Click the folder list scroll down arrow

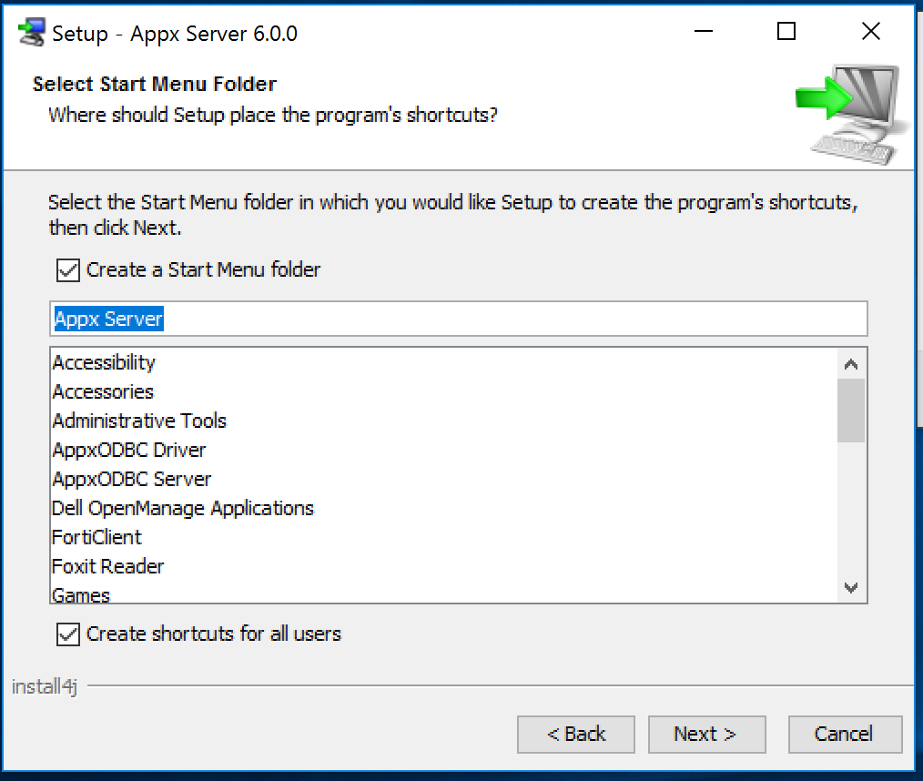pyautogui.click(x=850, y=587)
